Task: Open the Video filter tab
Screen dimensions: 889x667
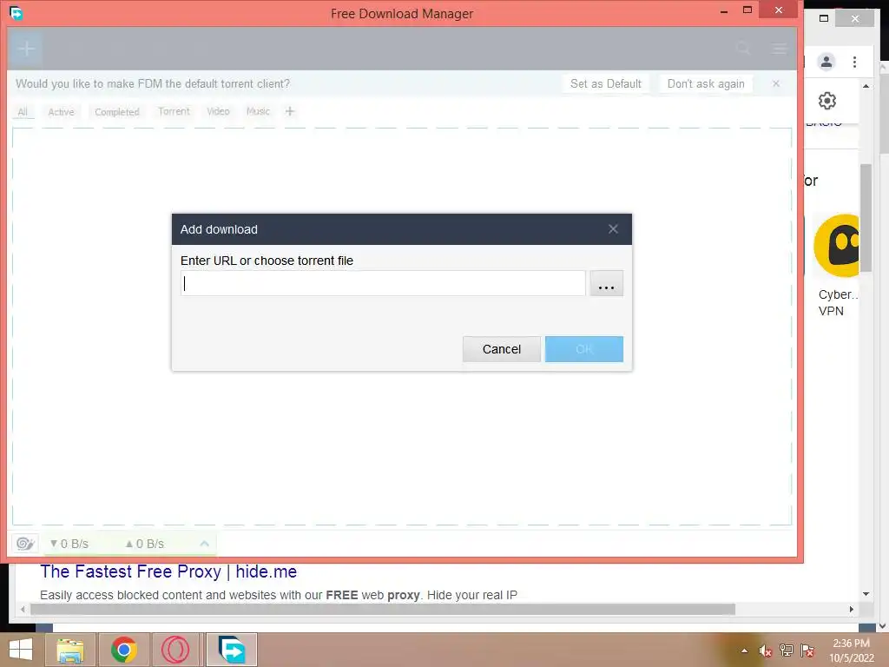Action: click(218, 111)
